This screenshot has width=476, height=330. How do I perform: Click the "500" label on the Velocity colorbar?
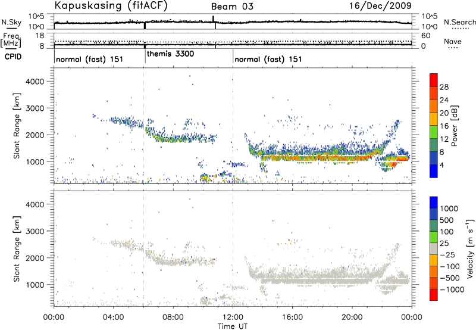click(x=447, y=220)
